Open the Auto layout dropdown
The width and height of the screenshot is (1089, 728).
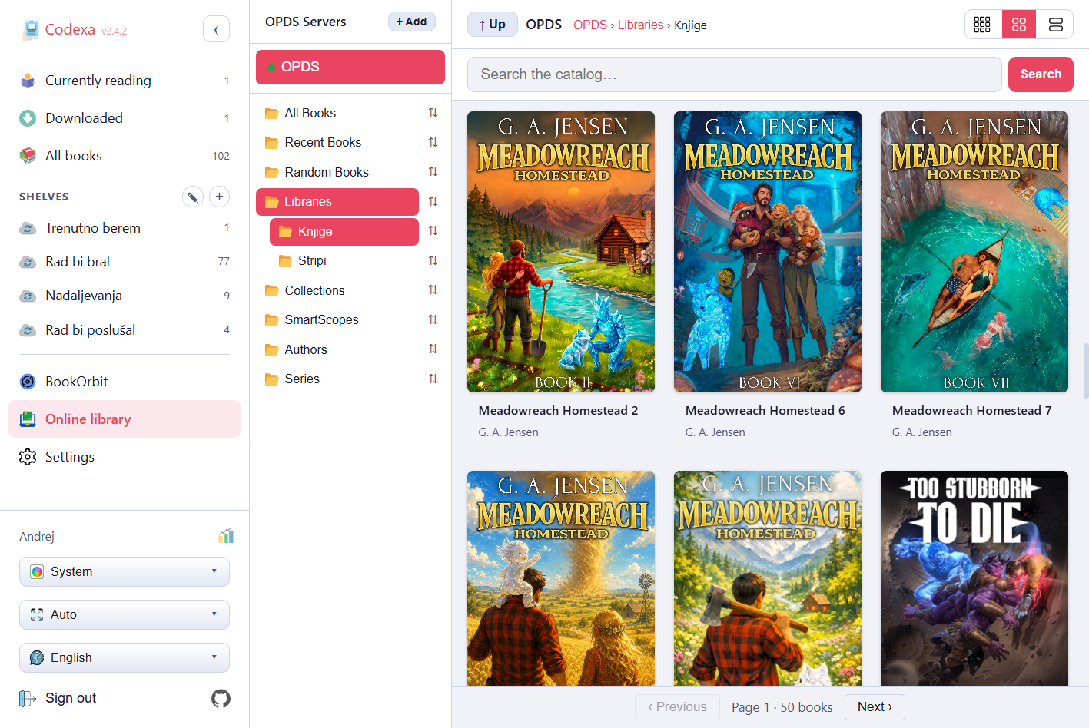(x=125, y=614)
